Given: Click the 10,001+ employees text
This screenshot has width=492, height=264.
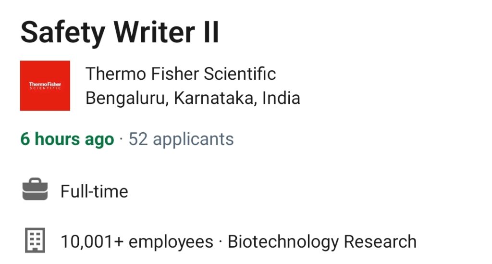Looking at the screenshot, I should click(137, 242).
